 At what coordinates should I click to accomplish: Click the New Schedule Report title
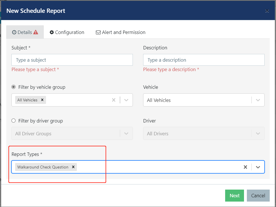(36, 11)
